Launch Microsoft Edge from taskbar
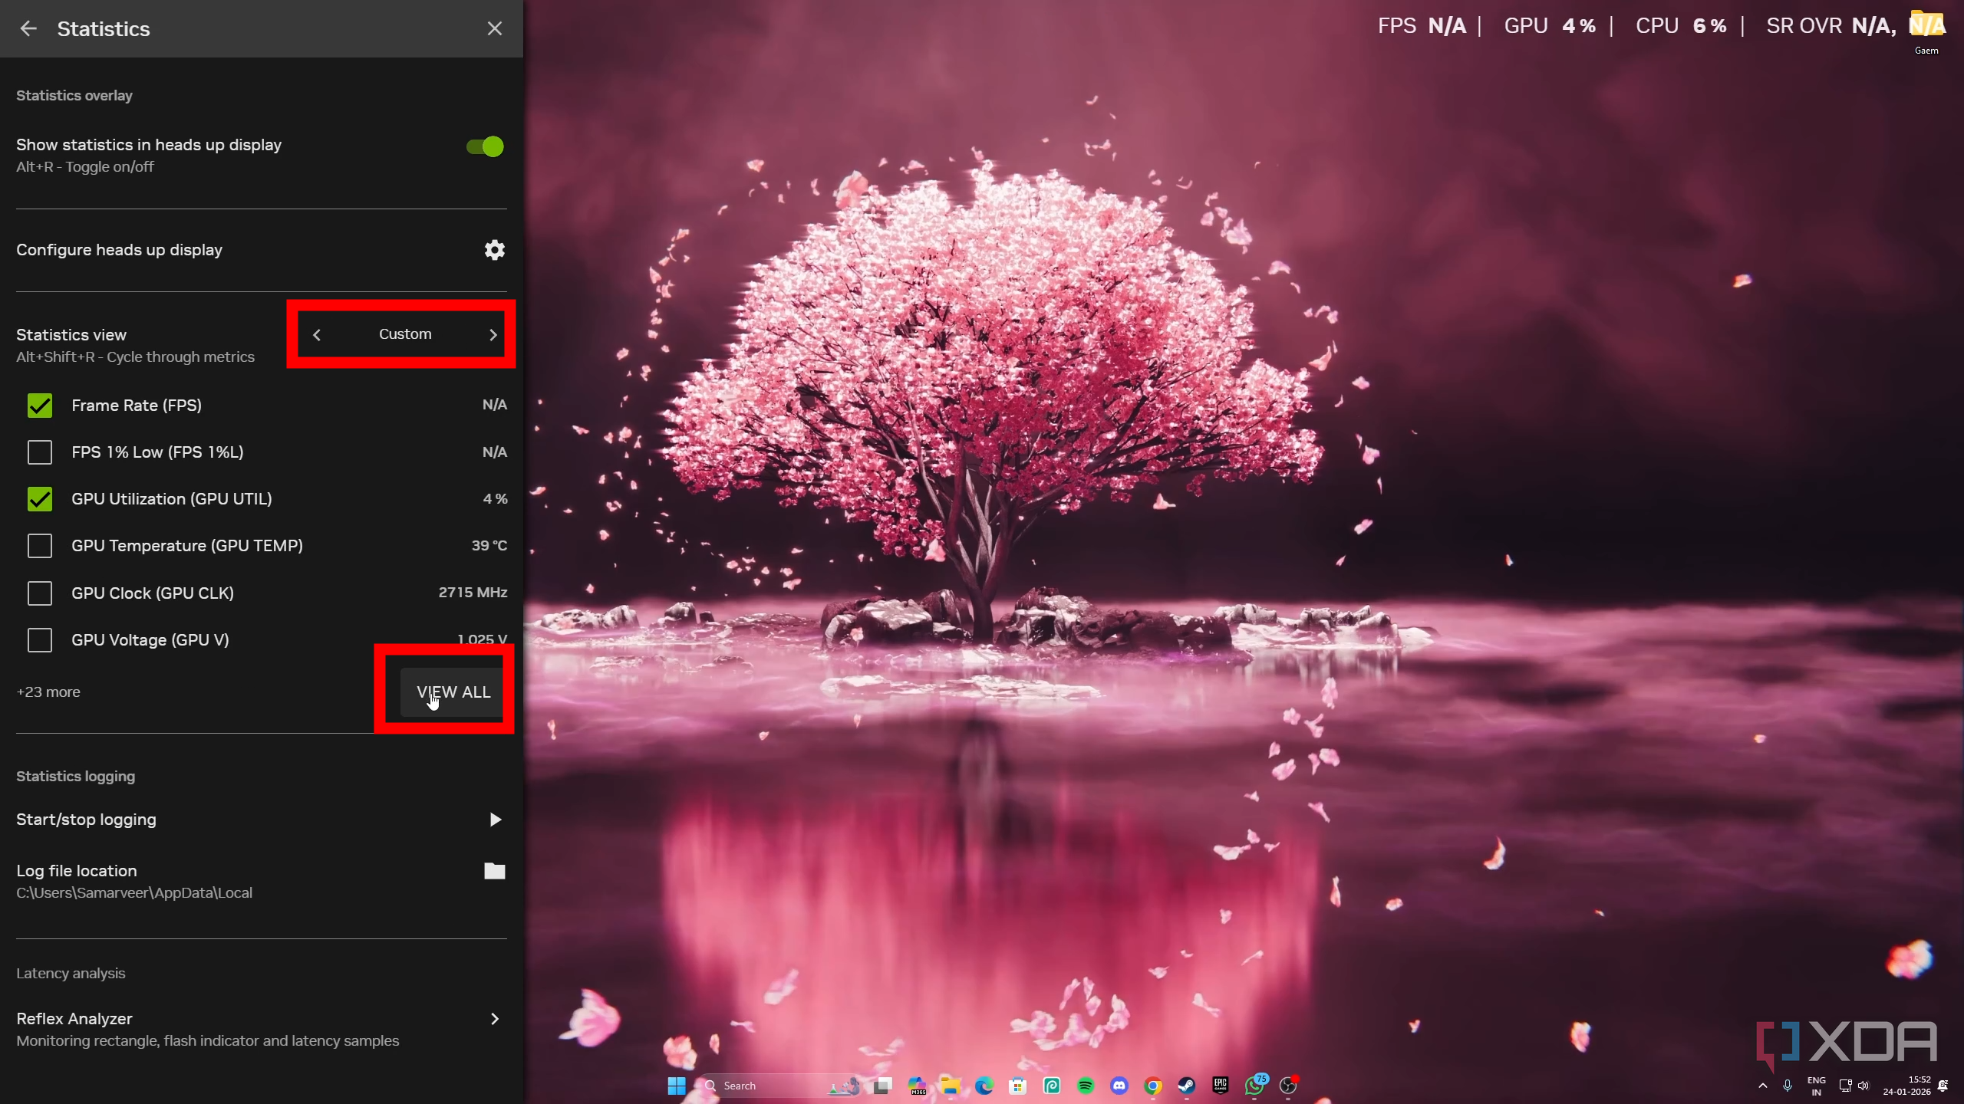 tap(984, 1086)
